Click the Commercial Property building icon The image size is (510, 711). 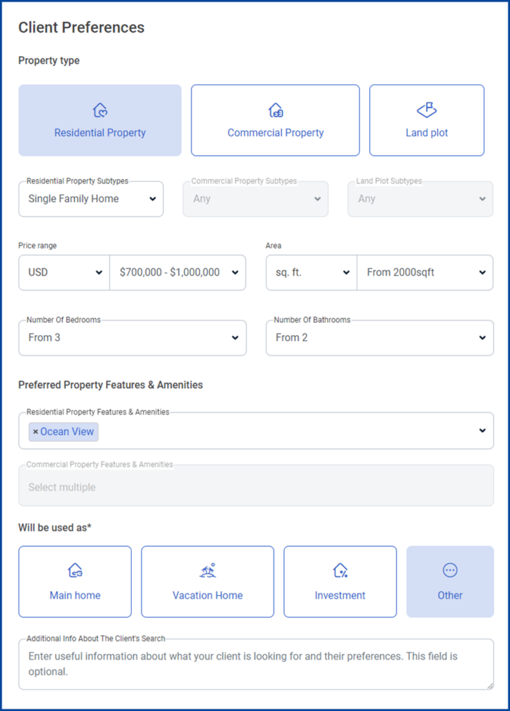coord(275,110)
